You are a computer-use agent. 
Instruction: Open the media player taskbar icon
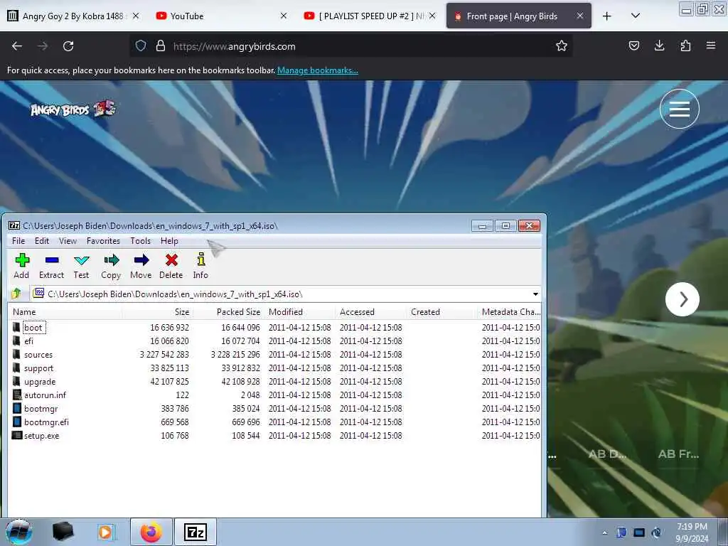pos(106,532)
